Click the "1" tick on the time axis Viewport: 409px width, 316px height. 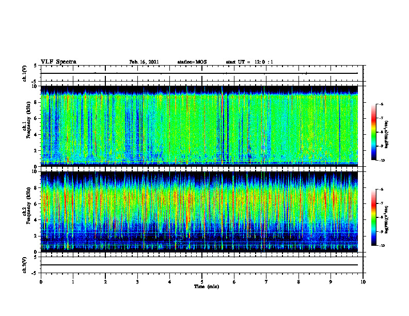click(73, 282)
